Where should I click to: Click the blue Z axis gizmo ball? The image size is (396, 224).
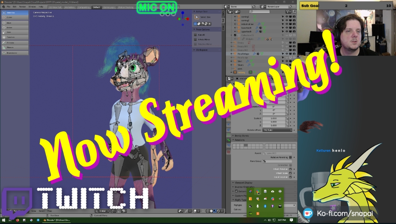pos(182,13)
